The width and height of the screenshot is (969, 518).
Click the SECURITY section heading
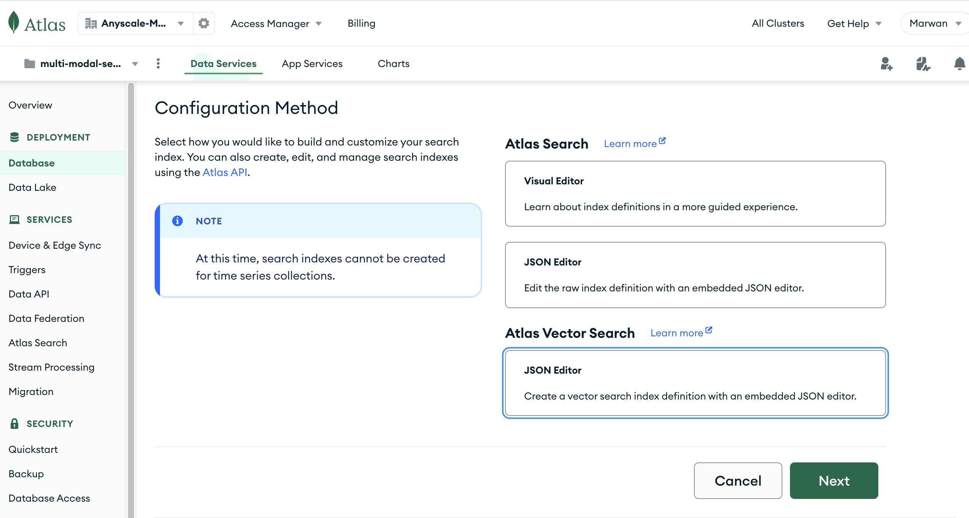tap(50, 424)
